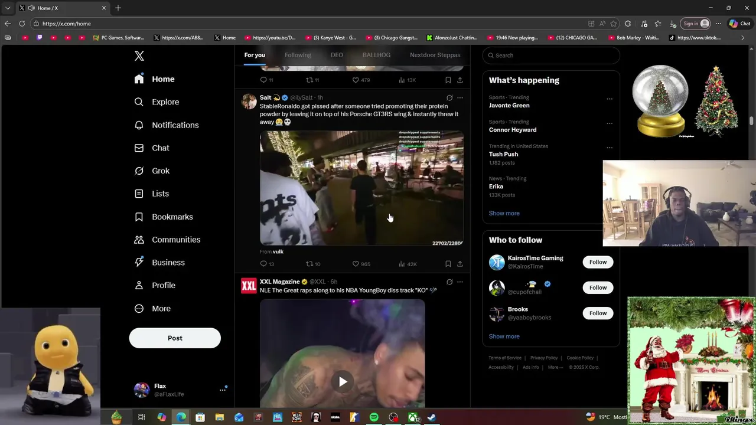The height and width of the screenshot is (425, 756).
Task: Open Erika news trend
Action: 496,187
